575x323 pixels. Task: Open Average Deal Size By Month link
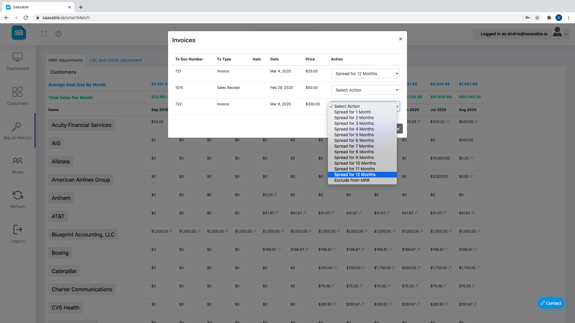pos(77,85)
